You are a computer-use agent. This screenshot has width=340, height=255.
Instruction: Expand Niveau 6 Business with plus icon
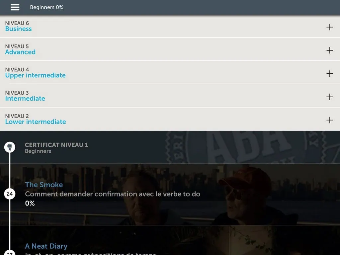tap(329, 27)
